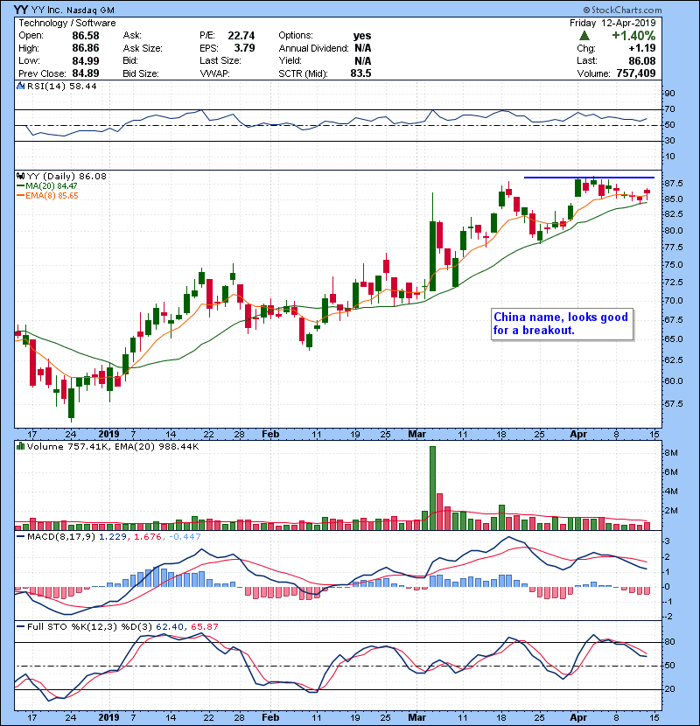Click the blue resistance line above April candles
Image resolution: width=700 pixels, height=726 pixels.
pyautogui.click(x=589, y=178)
